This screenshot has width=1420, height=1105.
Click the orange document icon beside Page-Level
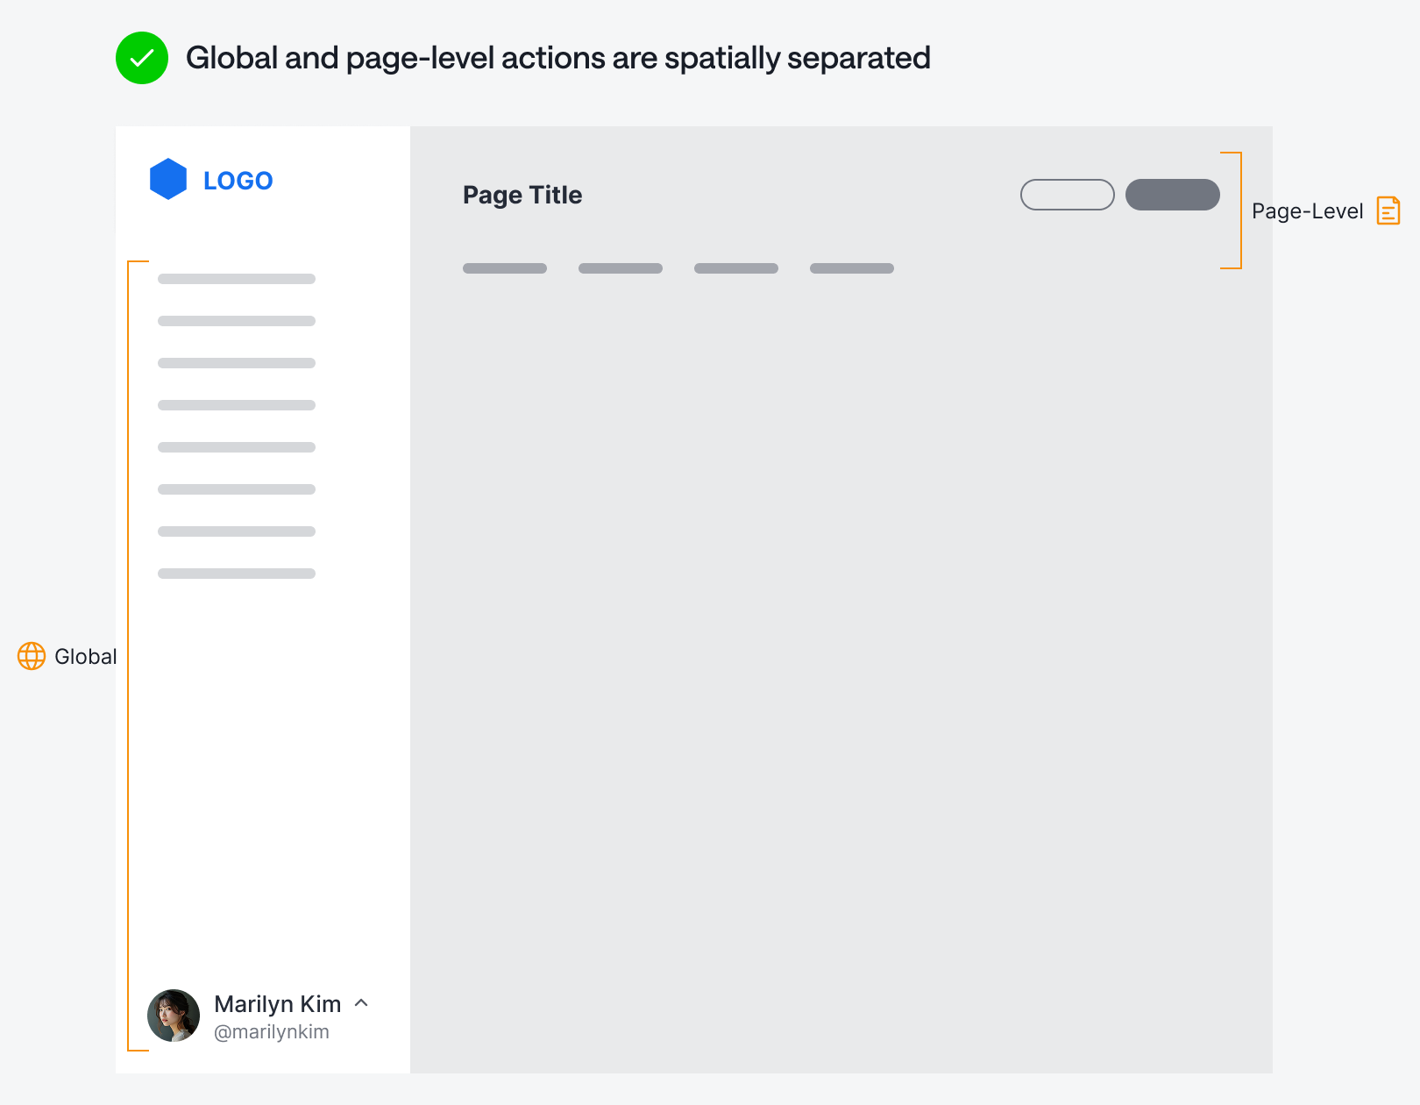(x=1388, y=210)
